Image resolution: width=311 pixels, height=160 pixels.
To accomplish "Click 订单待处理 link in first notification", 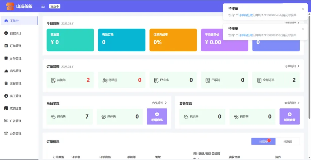I will point(245,15).
